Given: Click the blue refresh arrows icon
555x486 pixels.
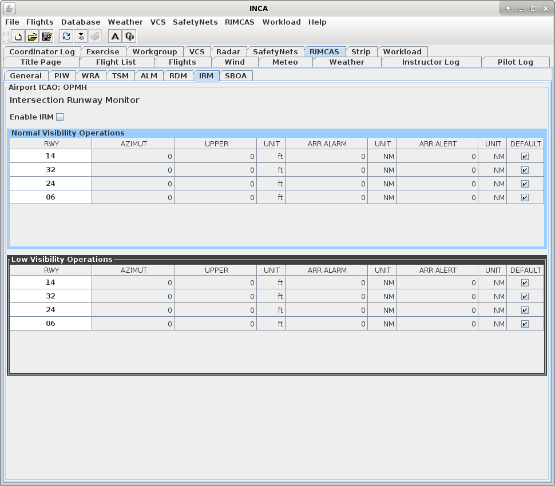Looking at the screenshot, I should pos(66,37).
